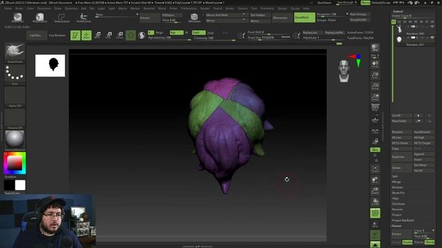Adjust the Focal Shift slider

[269, 32]
